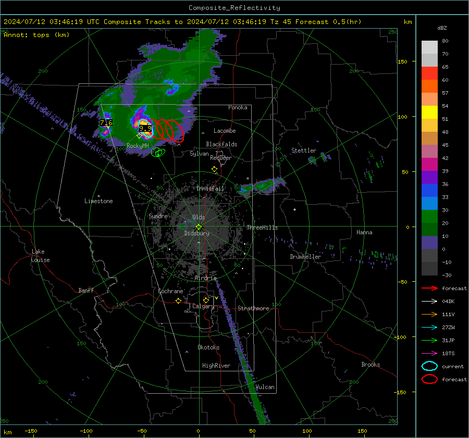Click the Lacombe label
Image resolution: width=469 pixels, height=438 pixels.
[x=225, y=131]
